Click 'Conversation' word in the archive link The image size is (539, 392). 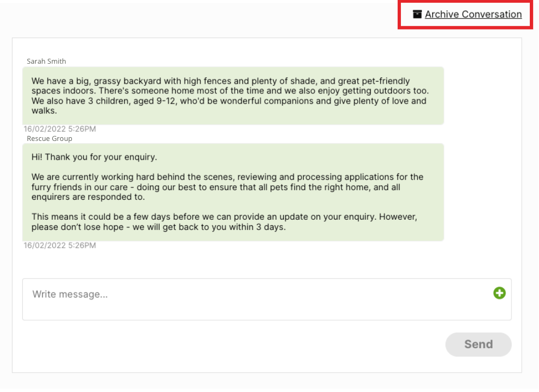492,14
